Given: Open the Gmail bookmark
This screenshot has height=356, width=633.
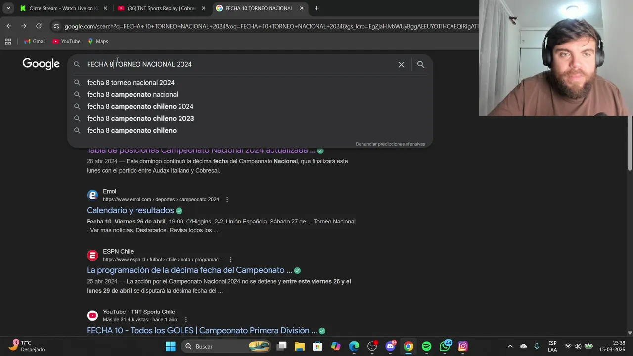Looking at the screenshot, I should pos(35,41).
